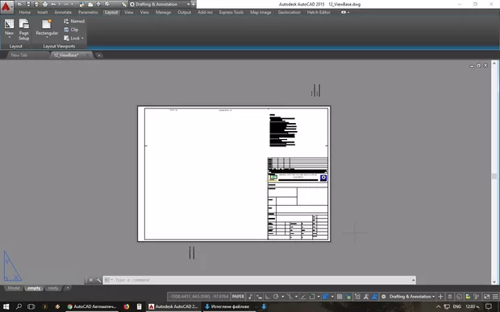Click the Named viewports button
Viewport: 500px width, 312px height.
[x=74, y=21]
